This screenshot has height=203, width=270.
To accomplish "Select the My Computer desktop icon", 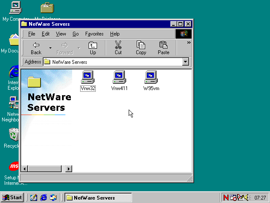I will [x=16, y=8].
